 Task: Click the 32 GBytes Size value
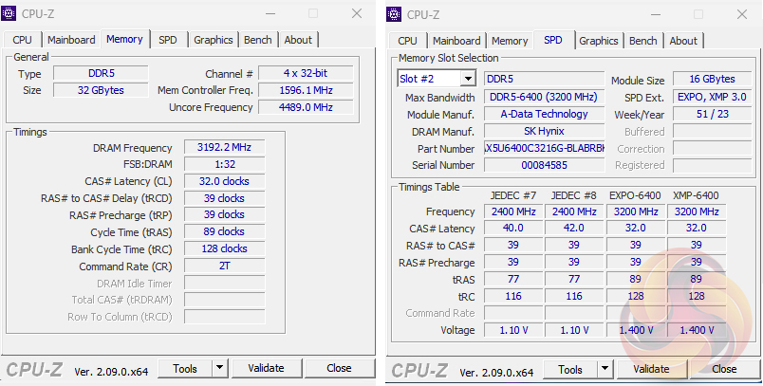[101, 90]
